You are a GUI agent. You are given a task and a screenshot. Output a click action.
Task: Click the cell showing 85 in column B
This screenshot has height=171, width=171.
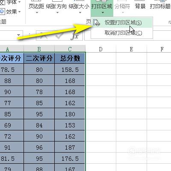coord(39,103)
